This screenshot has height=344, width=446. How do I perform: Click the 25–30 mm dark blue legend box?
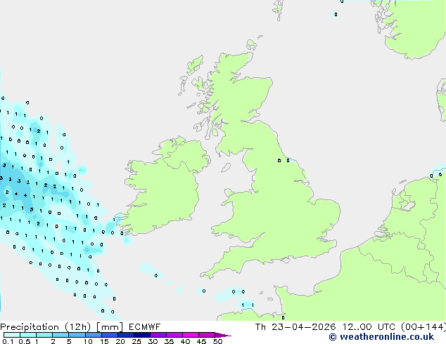coord(142,335)
